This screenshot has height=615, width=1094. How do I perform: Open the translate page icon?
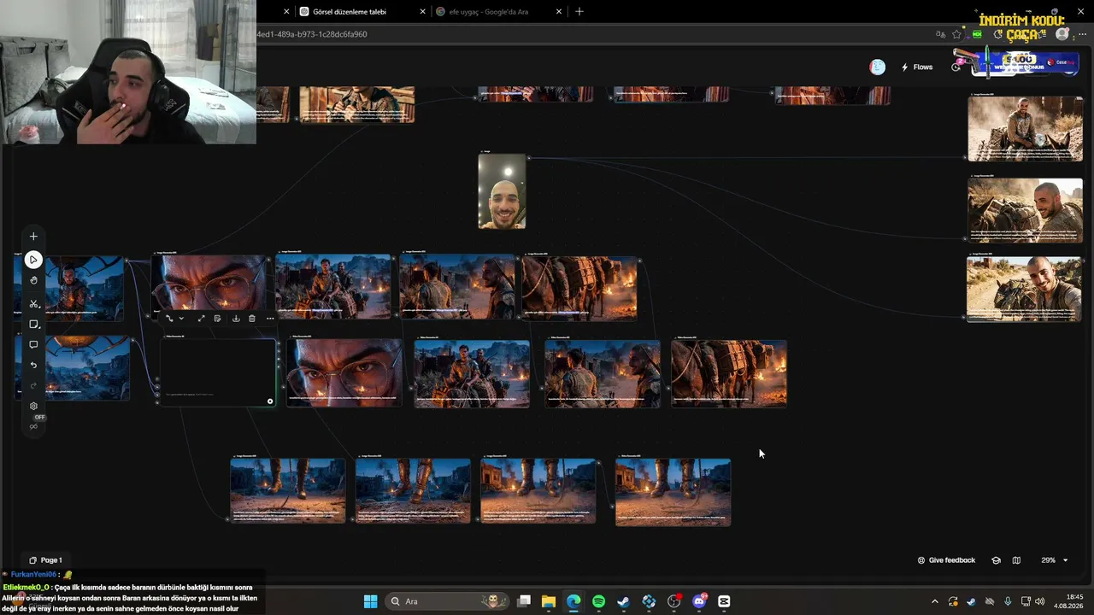[x=940, y=34]
